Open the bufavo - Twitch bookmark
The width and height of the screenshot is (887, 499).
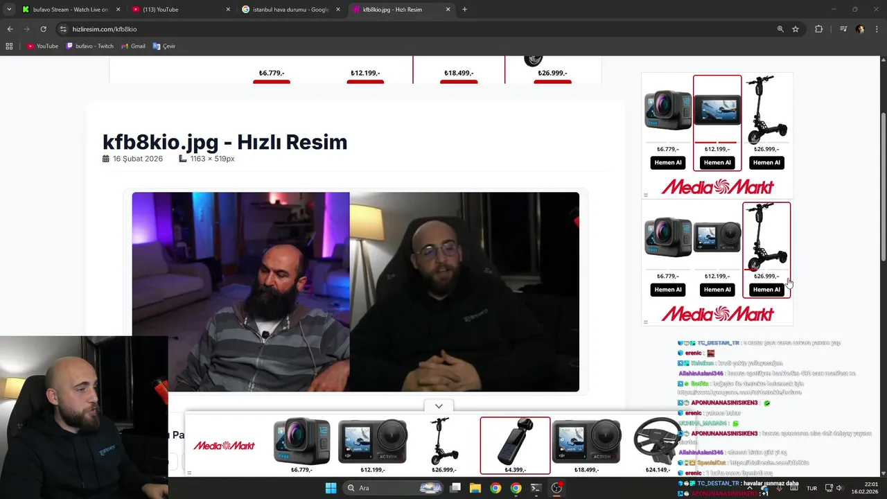point(89,46)
